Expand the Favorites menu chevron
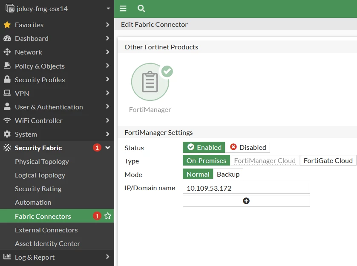357x266 pixels. pyautogui.click(x=108, y=25)
